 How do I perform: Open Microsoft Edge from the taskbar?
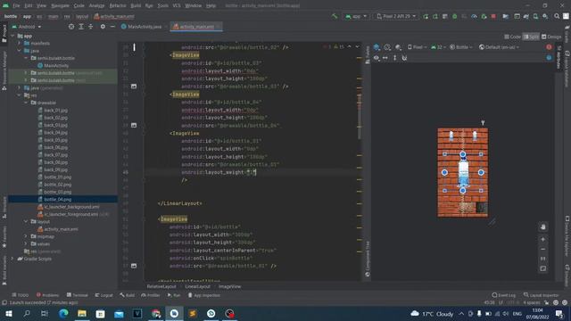click(63, 313)
